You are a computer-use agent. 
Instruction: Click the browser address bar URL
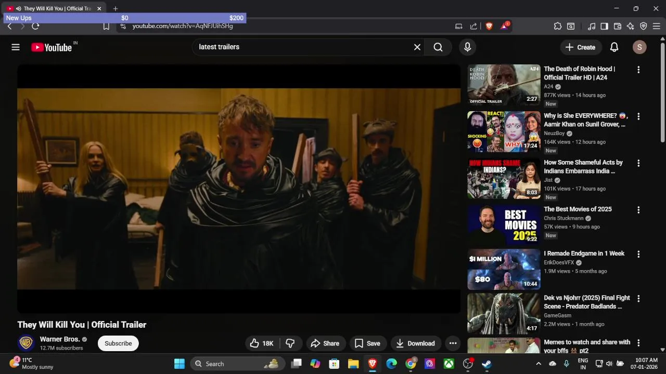(183, 26)
